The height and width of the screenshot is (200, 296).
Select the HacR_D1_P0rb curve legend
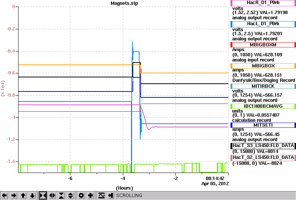tap(263, 3)
